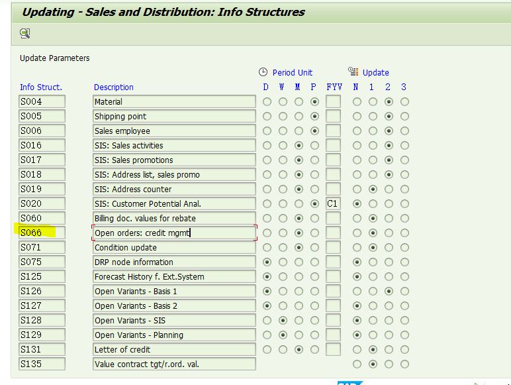Screen dimensions: 511x385
Task: Select update option 3 for S020 Customer Potential
Action: point(404,204)
